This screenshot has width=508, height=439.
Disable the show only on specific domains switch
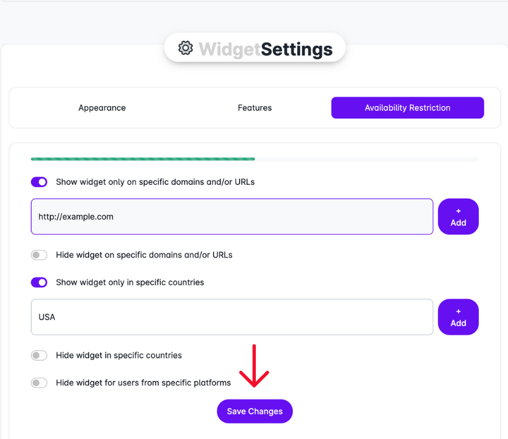pos(39,182)
